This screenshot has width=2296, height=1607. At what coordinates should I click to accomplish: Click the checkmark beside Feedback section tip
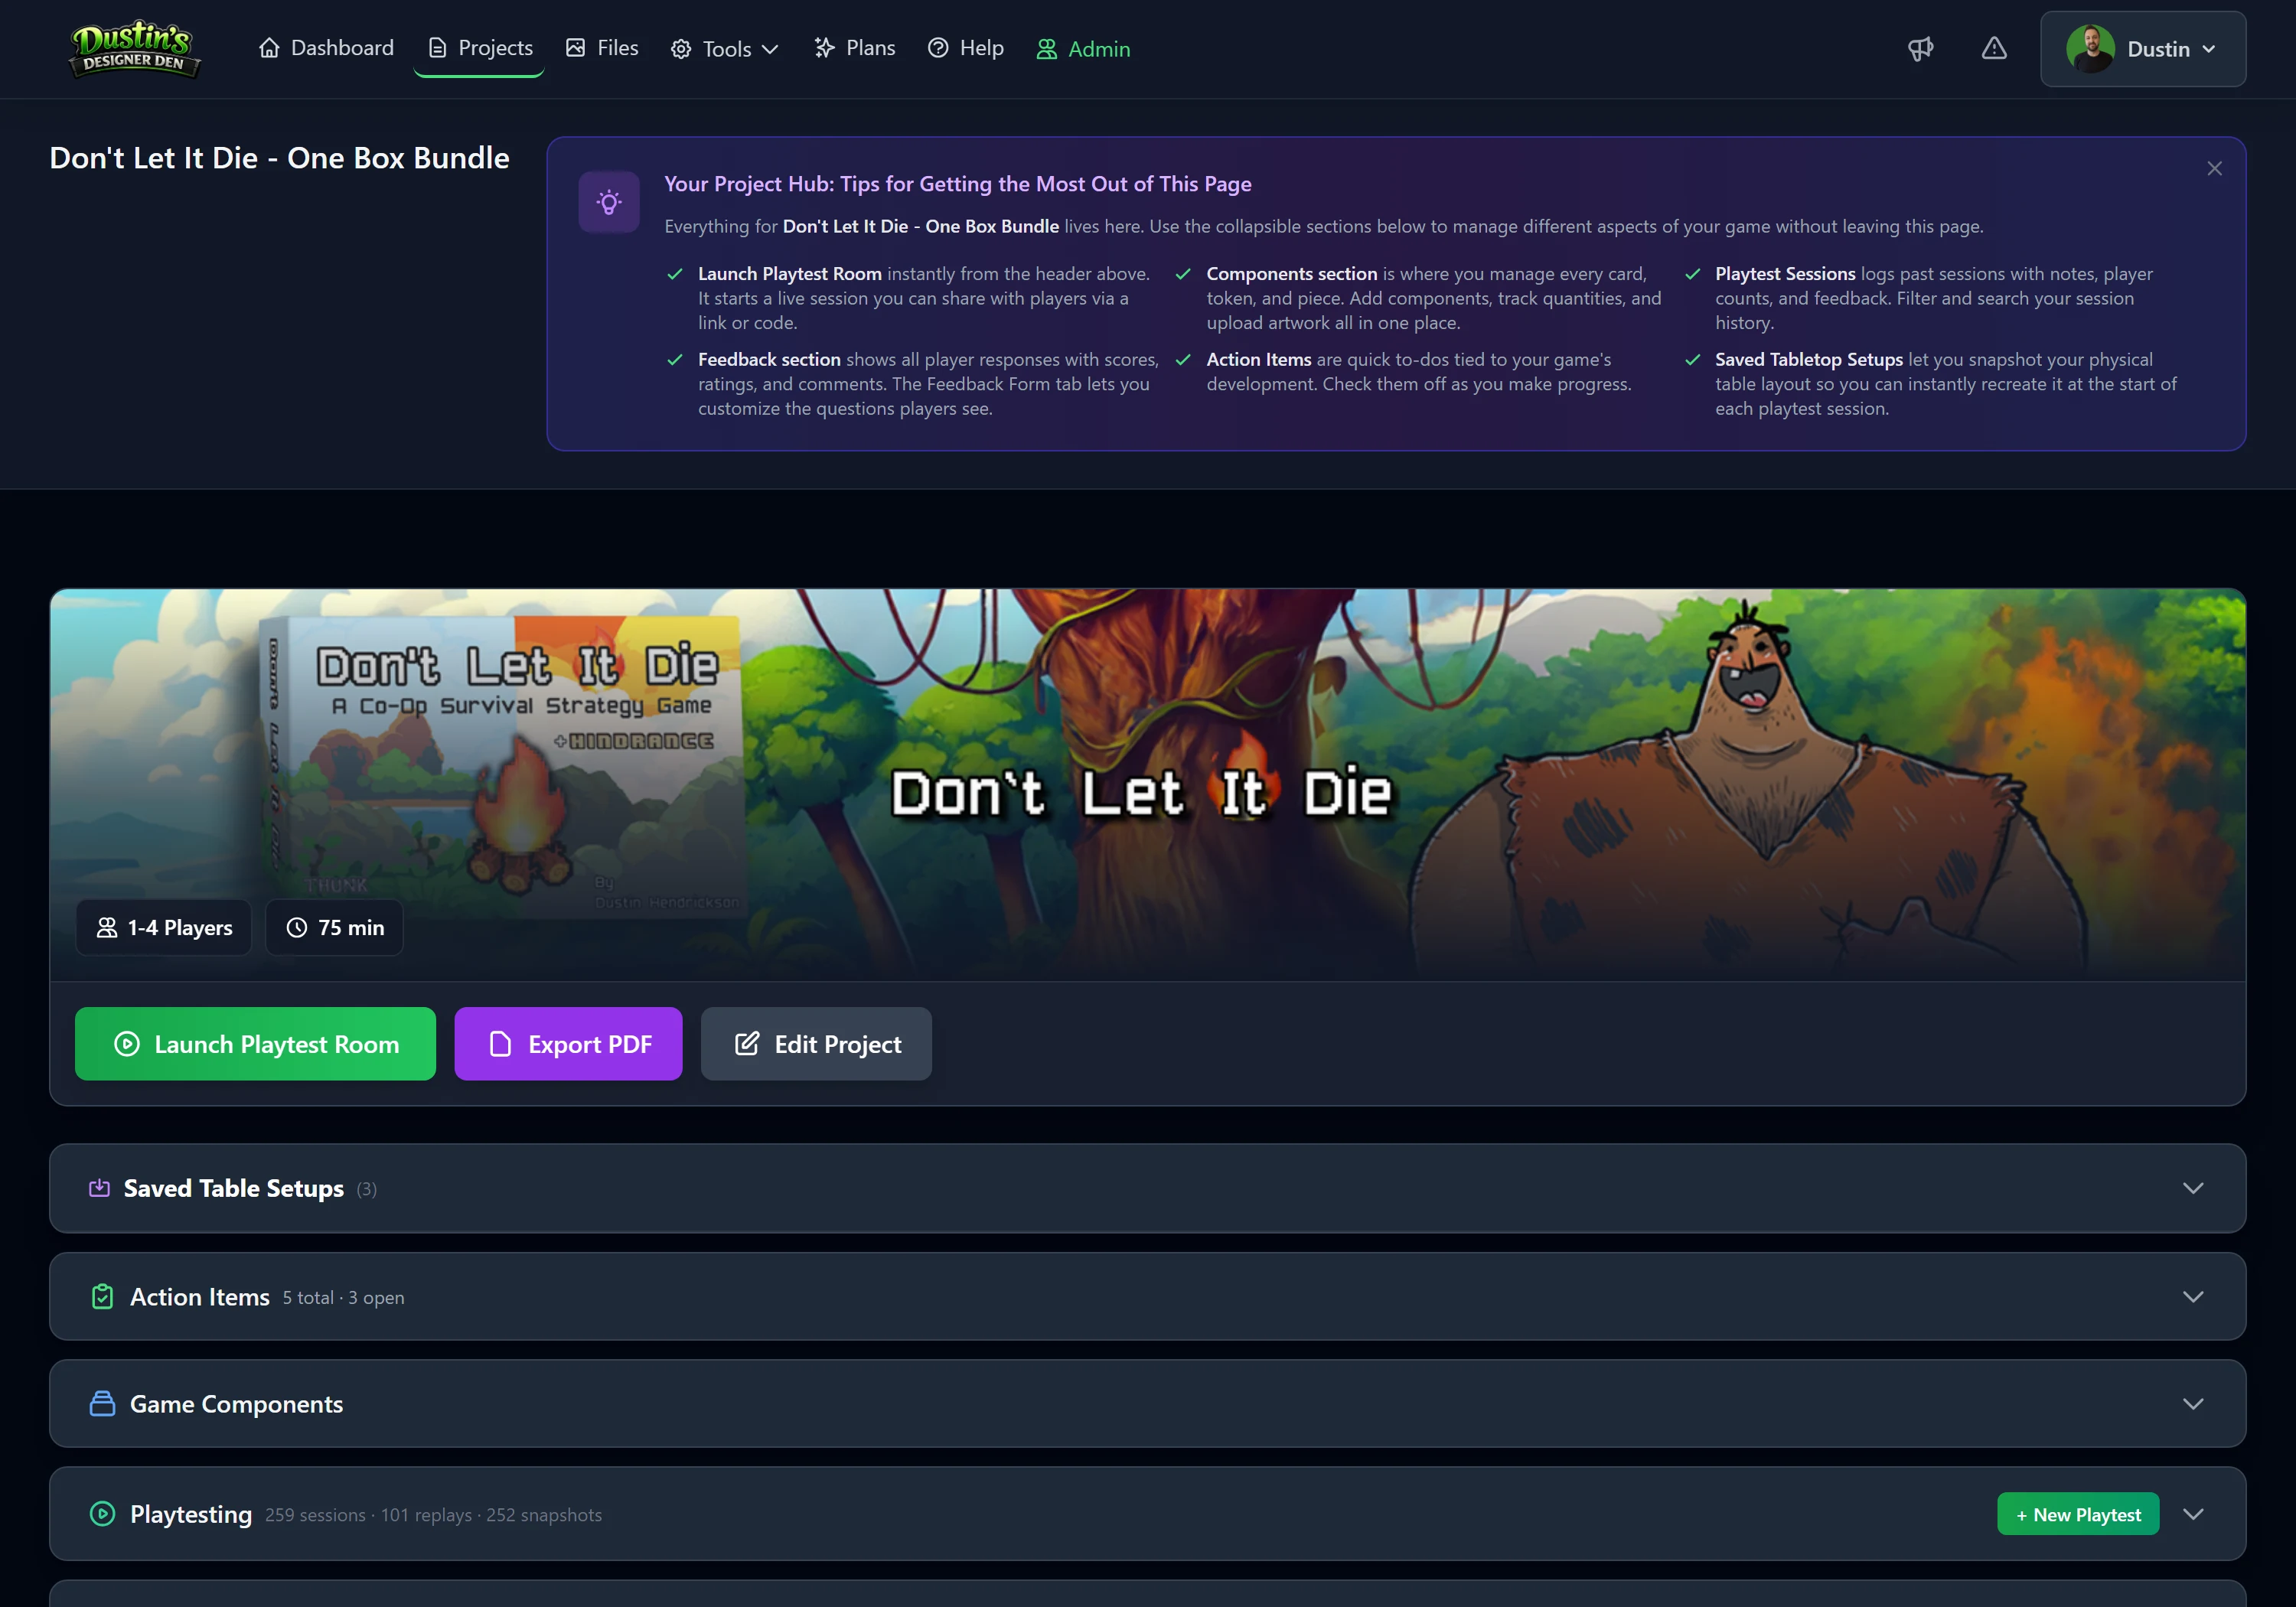[x=675, y=359]
